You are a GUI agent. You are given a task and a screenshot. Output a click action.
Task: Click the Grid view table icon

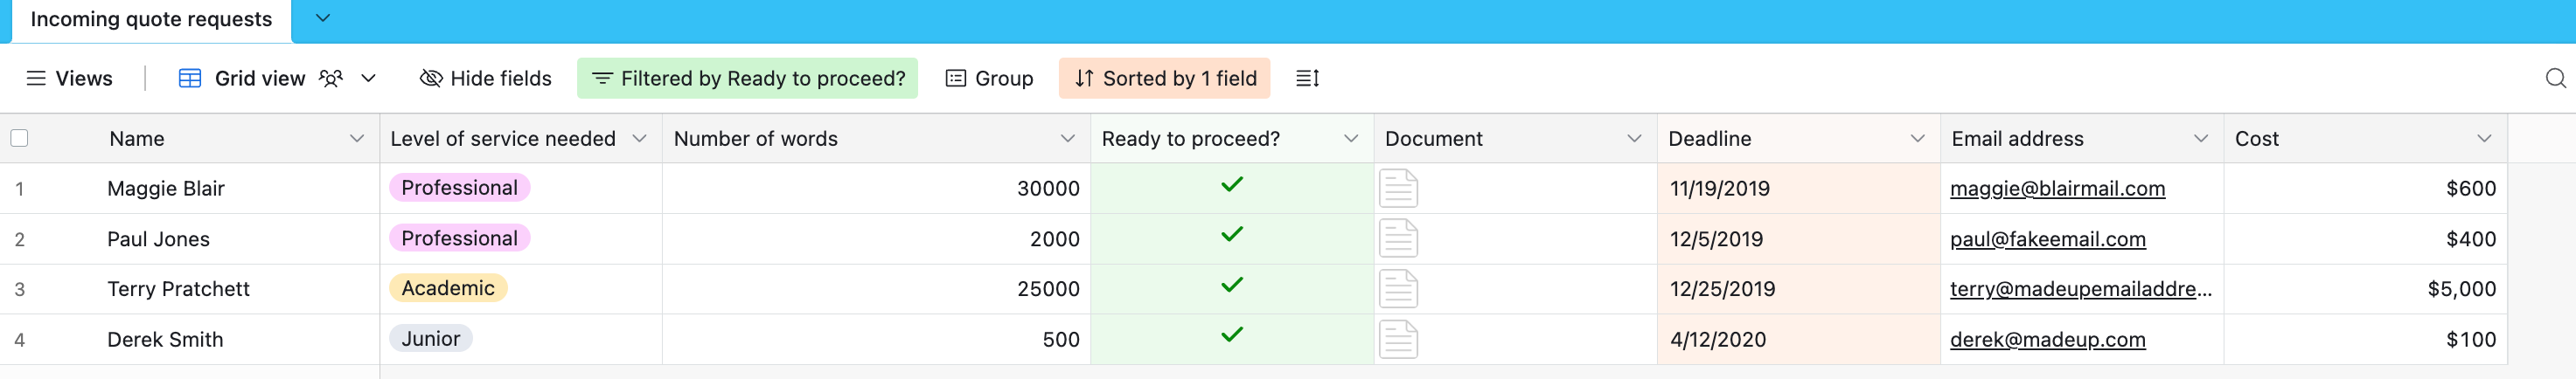[x=190, y=78]
